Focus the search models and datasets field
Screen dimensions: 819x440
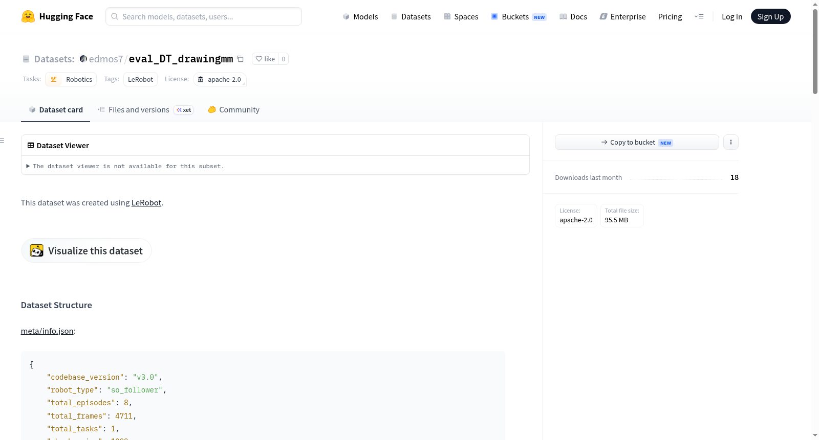[x=204, y=16]
